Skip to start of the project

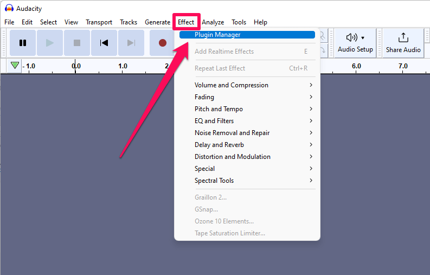[104, 43]
